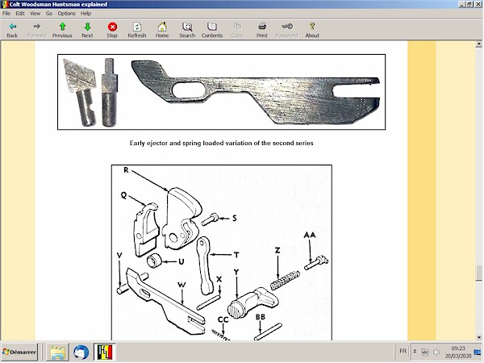The width and height of the screenshot is (484, 363).
Task: Show hidden system tray icons
Action: pos(415,352)
